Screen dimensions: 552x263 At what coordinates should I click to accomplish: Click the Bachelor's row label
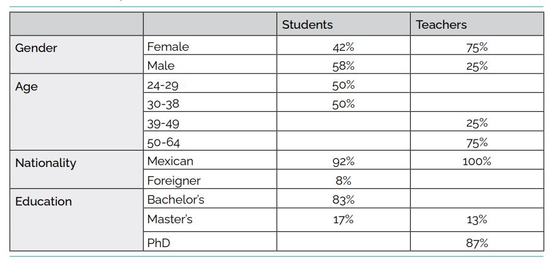coord(176,200)
